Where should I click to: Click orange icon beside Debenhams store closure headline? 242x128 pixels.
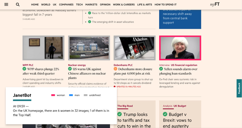tap(115, 69)
